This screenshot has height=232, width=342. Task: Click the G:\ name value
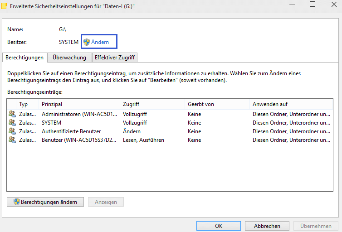pos(63,29)
